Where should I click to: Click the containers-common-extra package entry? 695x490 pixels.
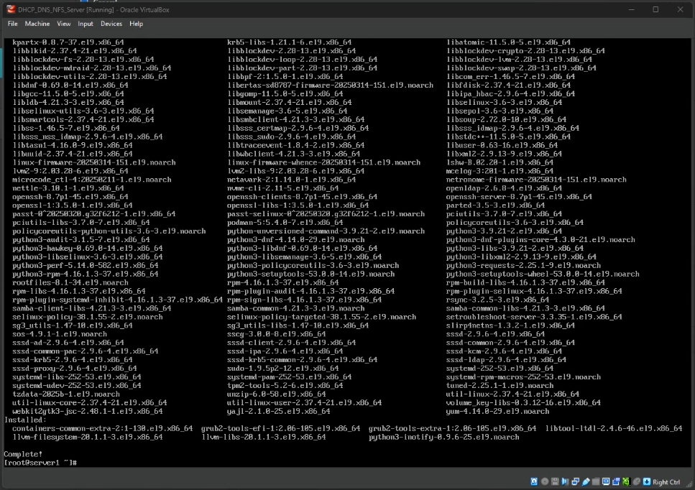(103, 428)
